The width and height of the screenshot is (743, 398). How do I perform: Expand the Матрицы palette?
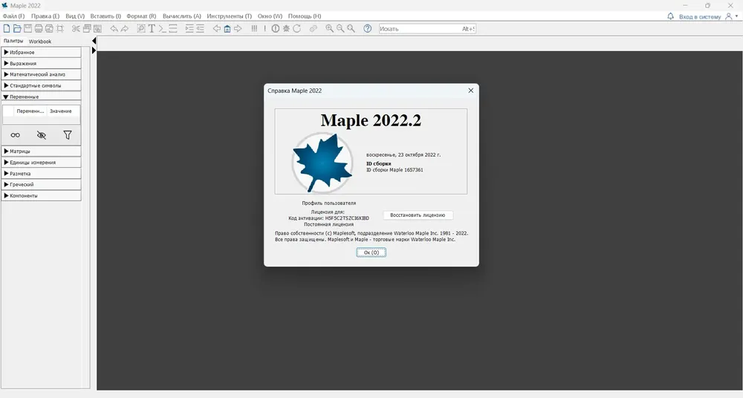41,151
